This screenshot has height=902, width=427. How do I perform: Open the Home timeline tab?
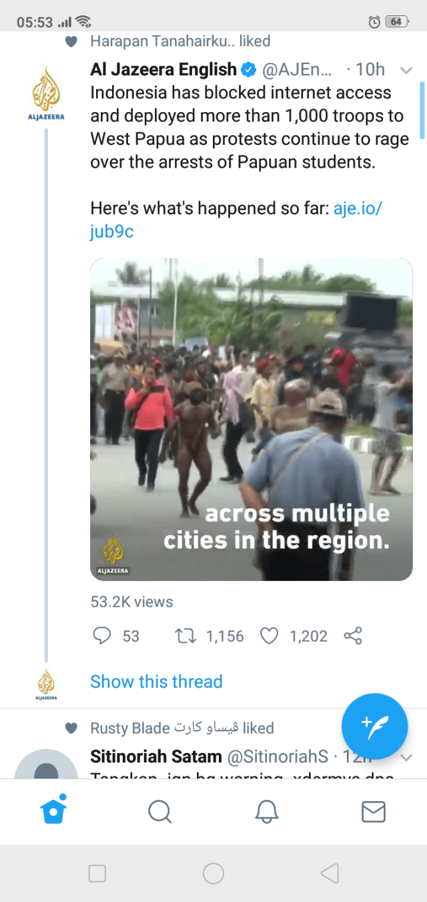pyautogui.click(x=53, y=811)
